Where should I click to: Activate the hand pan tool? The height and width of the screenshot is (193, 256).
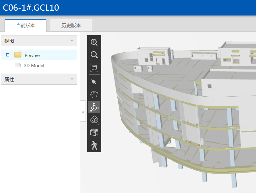click(x=94, y=94)
